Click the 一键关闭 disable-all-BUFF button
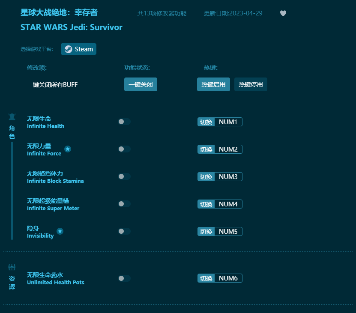The width and height of the screenshot is (356, 313). click(x=141, y=84)
